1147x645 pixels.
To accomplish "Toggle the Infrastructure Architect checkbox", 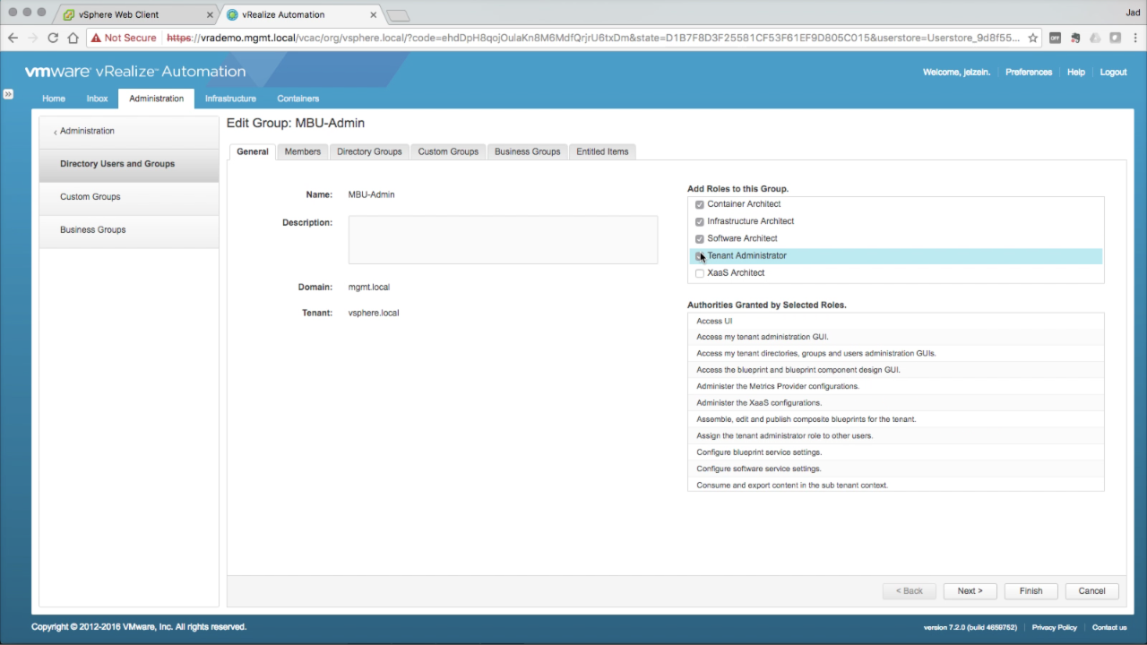I will (700, 221).
